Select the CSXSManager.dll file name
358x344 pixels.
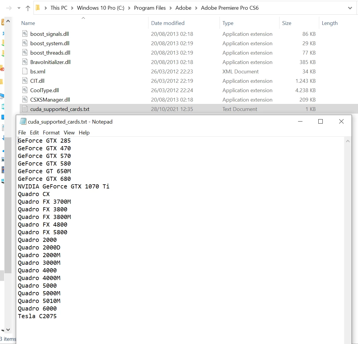pyautogui.click(x=50, y=100)
